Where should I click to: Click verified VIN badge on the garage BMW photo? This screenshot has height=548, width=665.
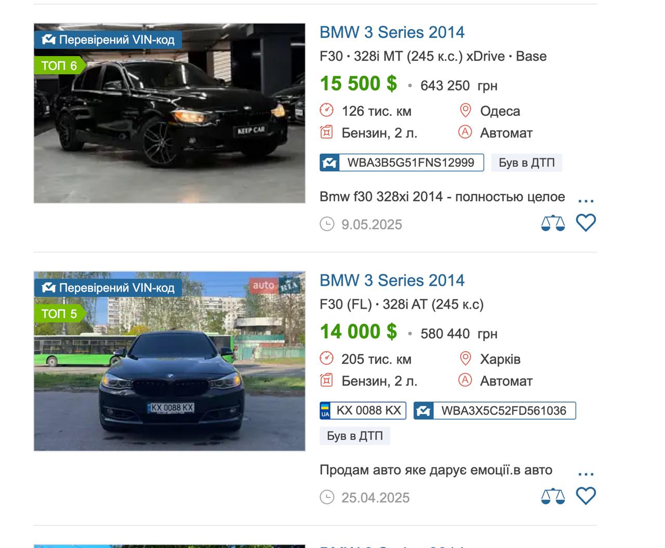tap(108, 39)
